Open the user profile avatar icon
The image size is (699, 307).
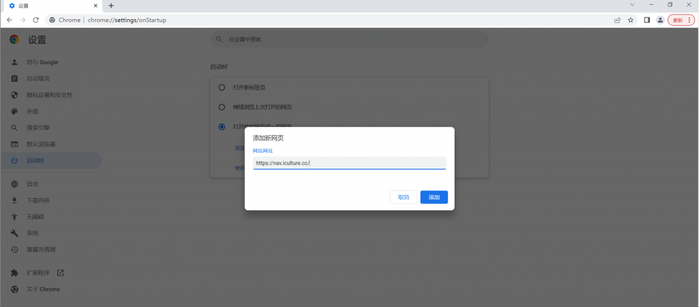[x=660, y=20]
